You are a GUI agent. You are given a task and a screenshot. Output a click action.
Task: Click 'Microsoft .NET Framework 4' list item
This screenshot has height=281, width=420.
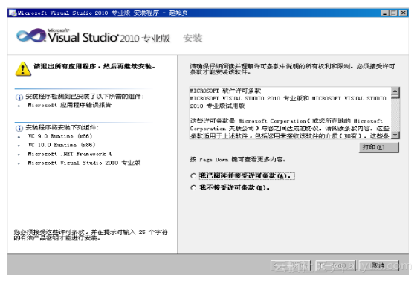point(70,154)
